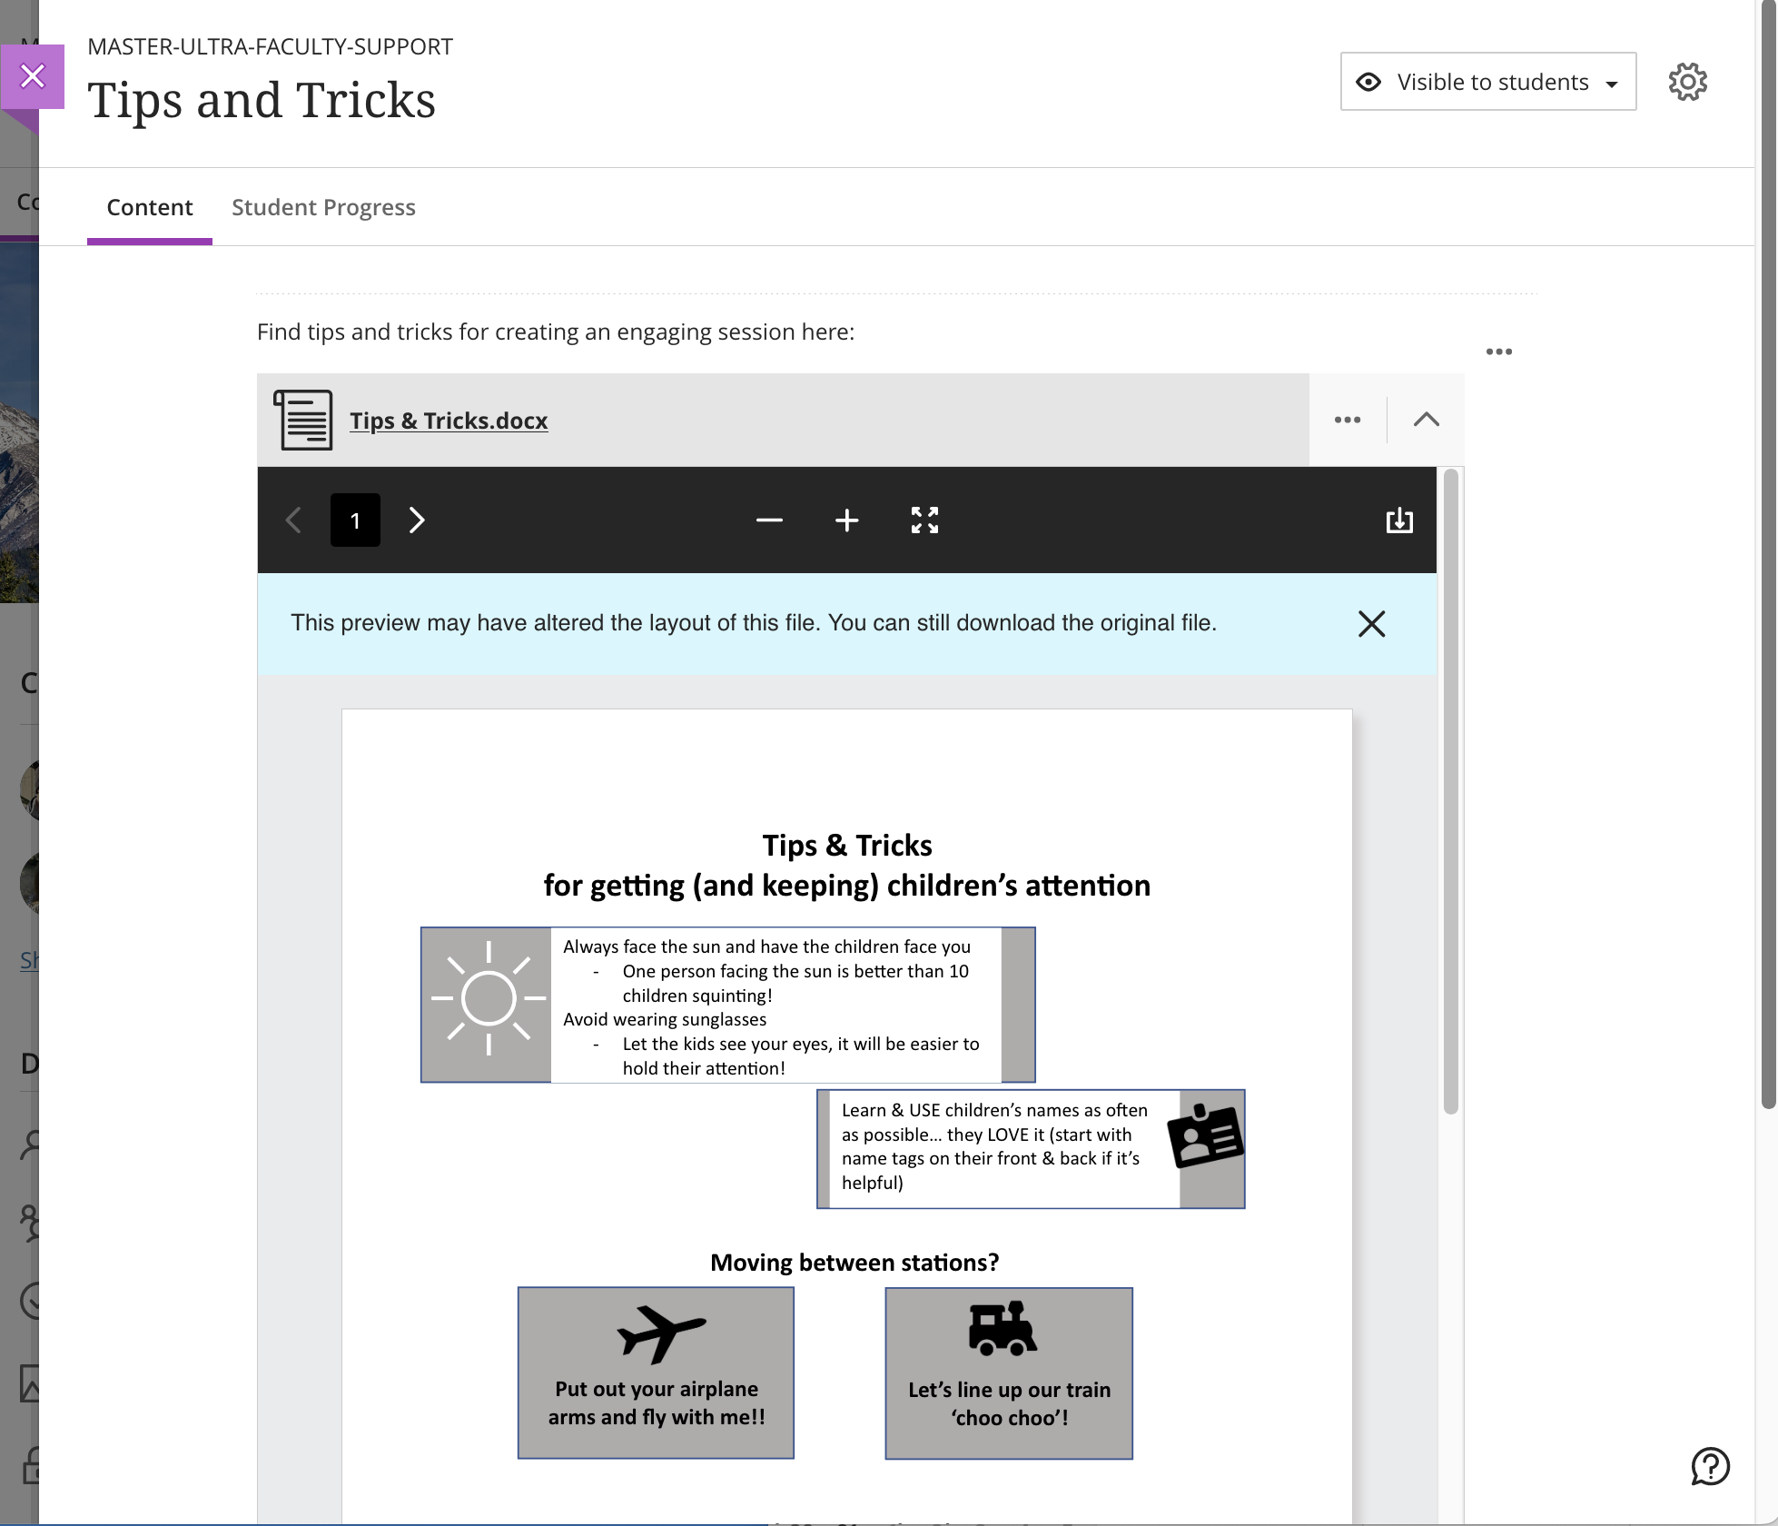The height and width of the screenshot is (1526, 1778).
Task: Zoom out of the document preview
Action: pyautogui.click(x=769, y=520)
